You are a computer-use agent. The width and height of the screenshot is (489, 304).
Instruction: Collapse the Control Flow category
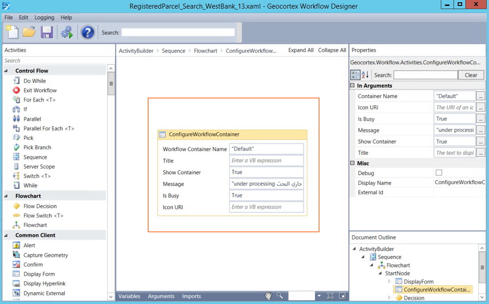(6, 71)
